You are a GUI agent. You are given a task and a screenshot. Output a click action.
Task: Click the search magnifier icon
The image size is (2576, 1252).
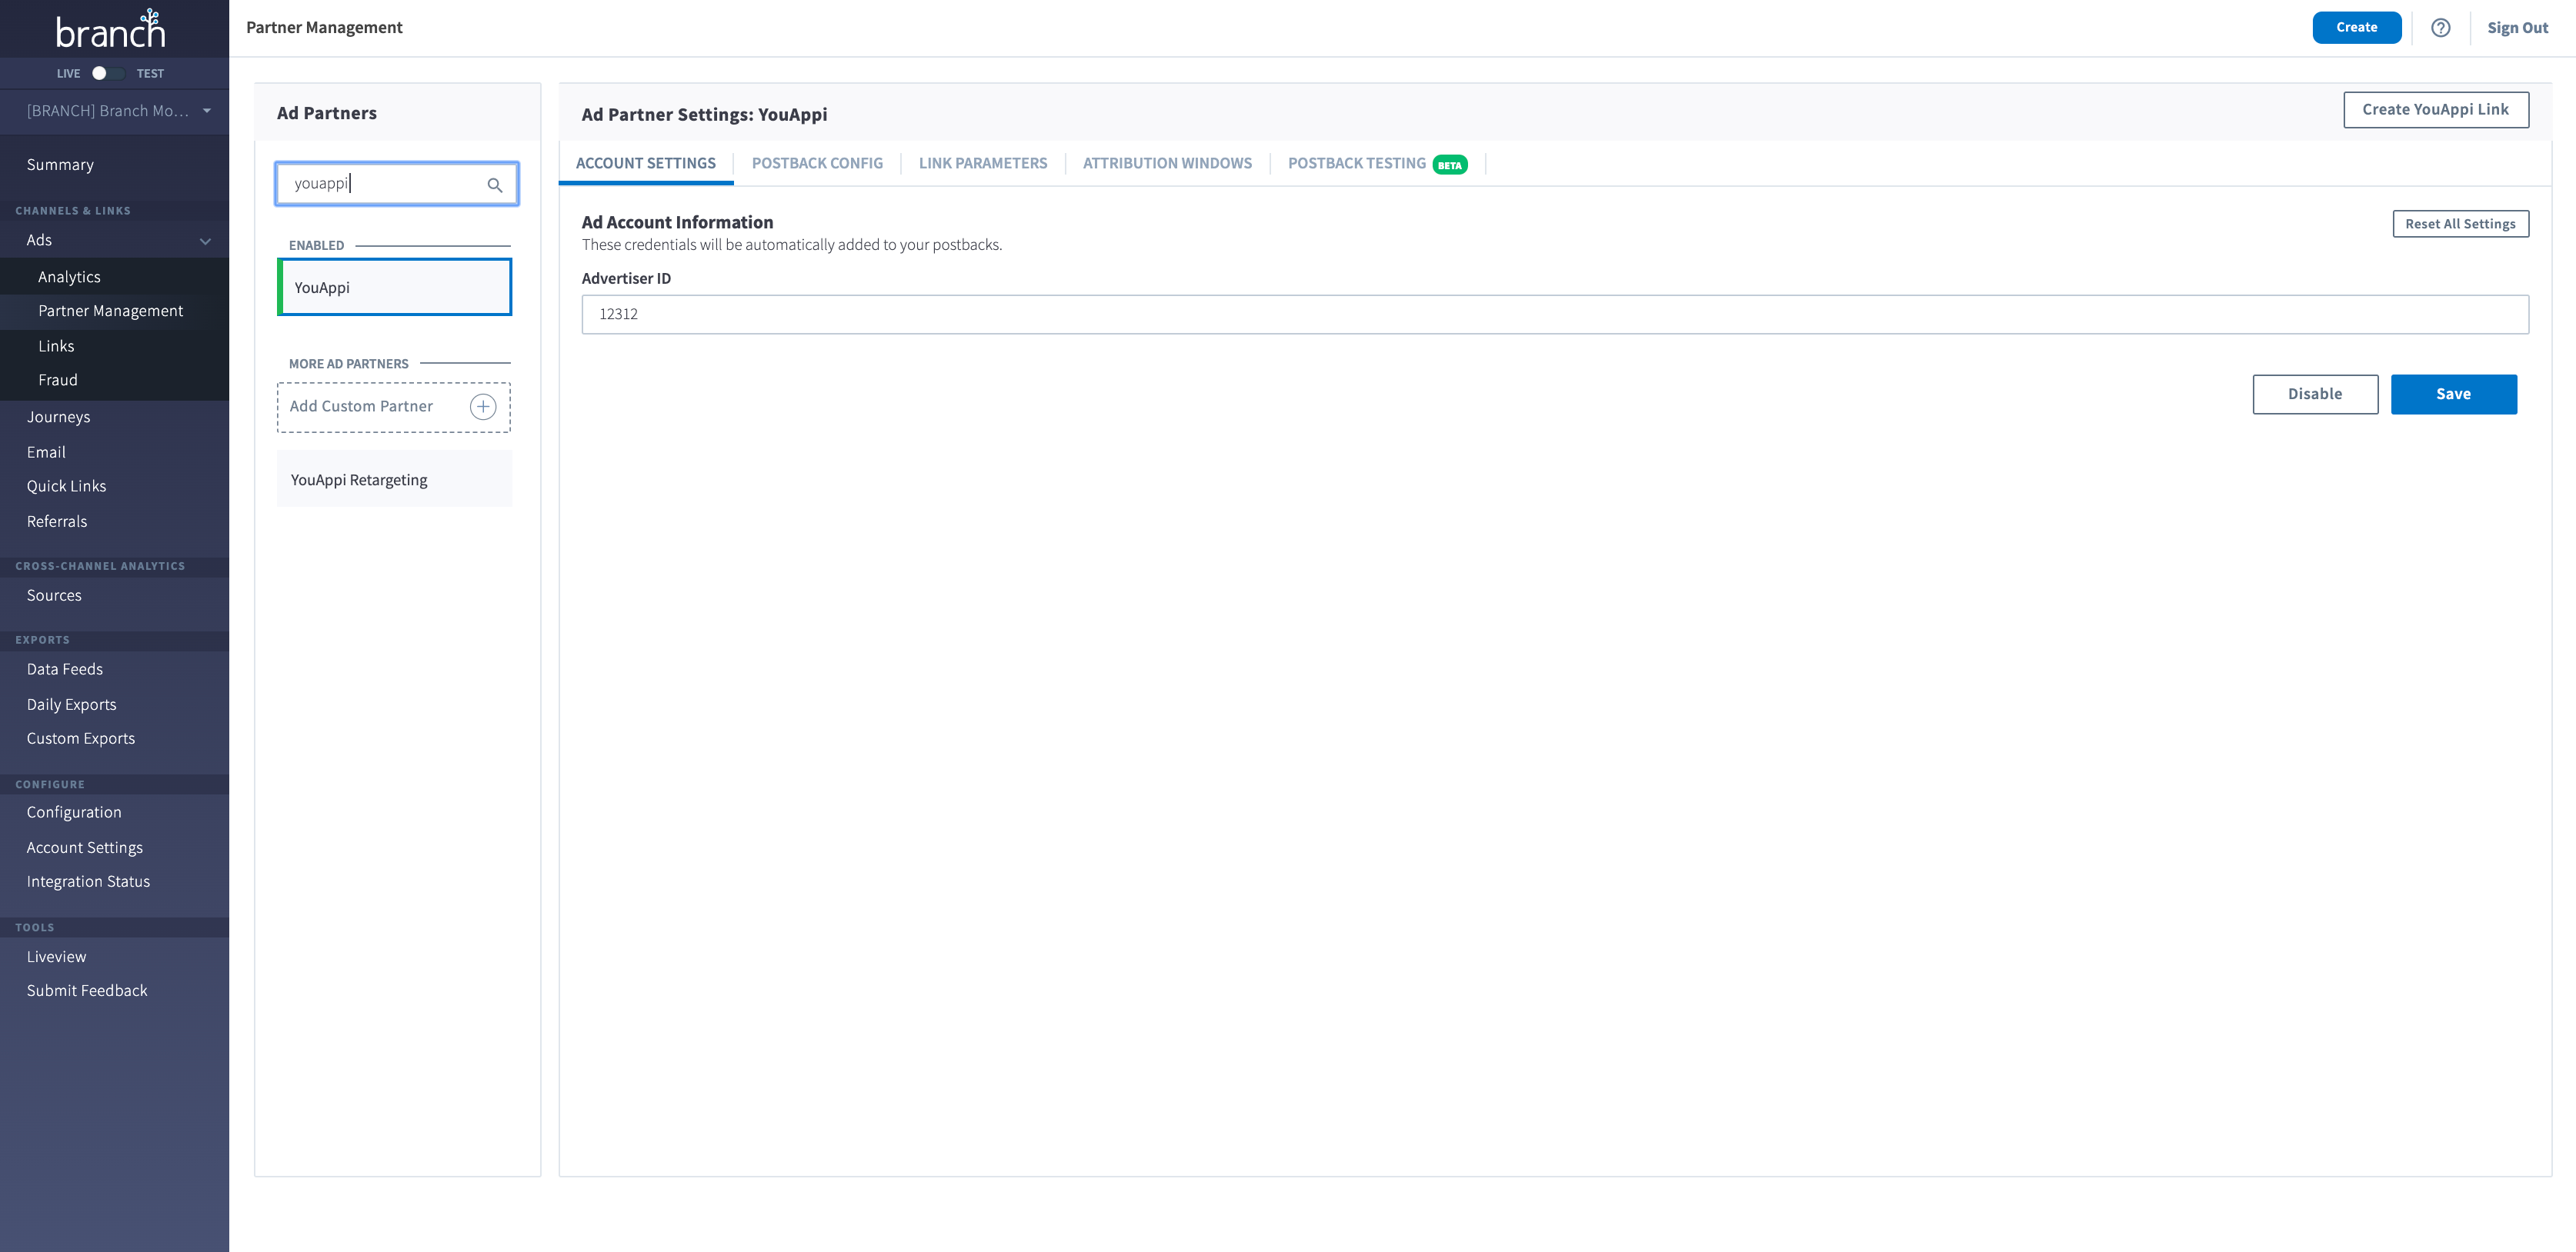[494, 185]
